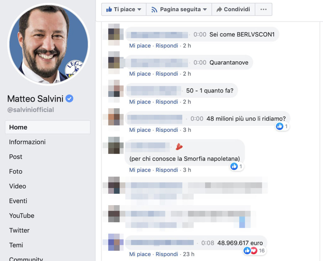
Task: Click the heart reaction on 48.969.617 euro comment
Action: point(254,251)
